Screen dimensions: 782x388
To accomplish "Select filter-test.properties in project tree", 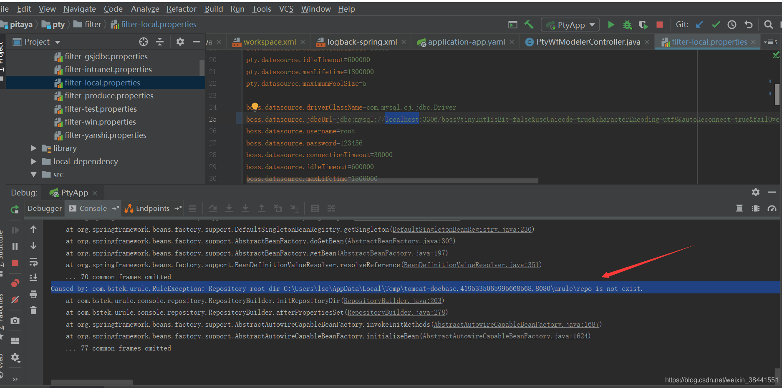I will pos(101,109).
